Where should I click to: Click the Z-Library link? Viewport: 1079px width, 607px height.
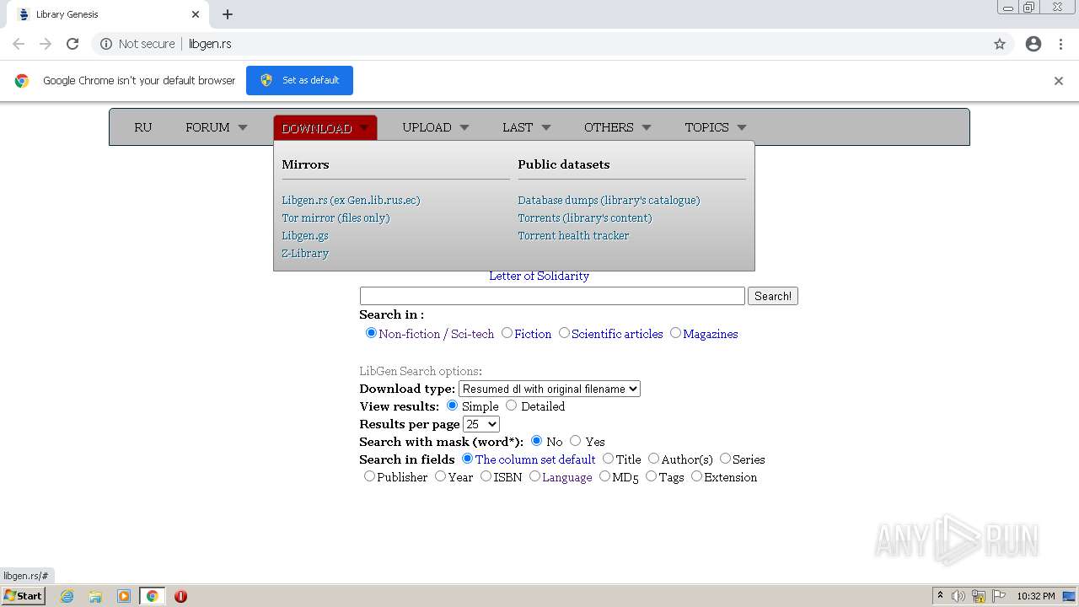305,254
